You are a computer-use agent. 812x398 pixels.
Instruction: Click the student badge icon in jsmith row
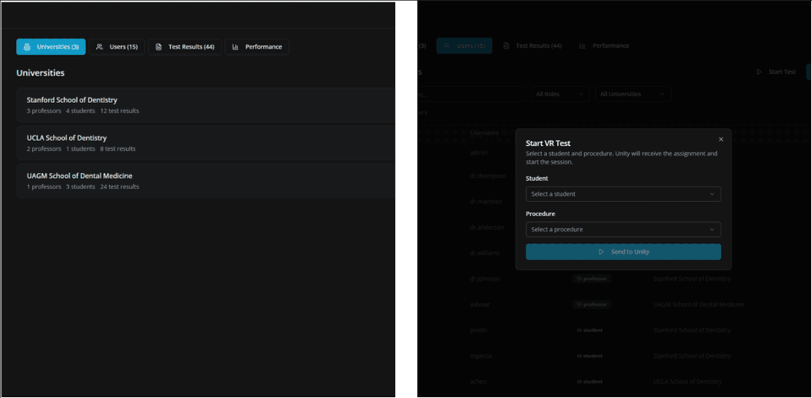pos(579,330)
